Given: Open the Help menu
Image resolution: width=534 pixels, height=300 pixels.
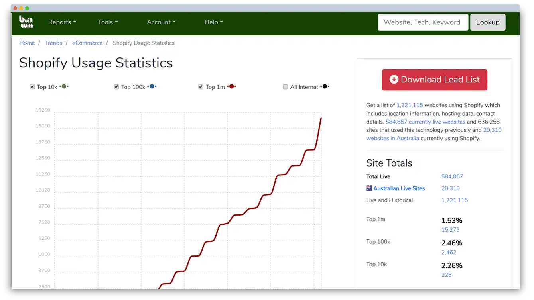Looking at the screenshot, I should (214, 22).
